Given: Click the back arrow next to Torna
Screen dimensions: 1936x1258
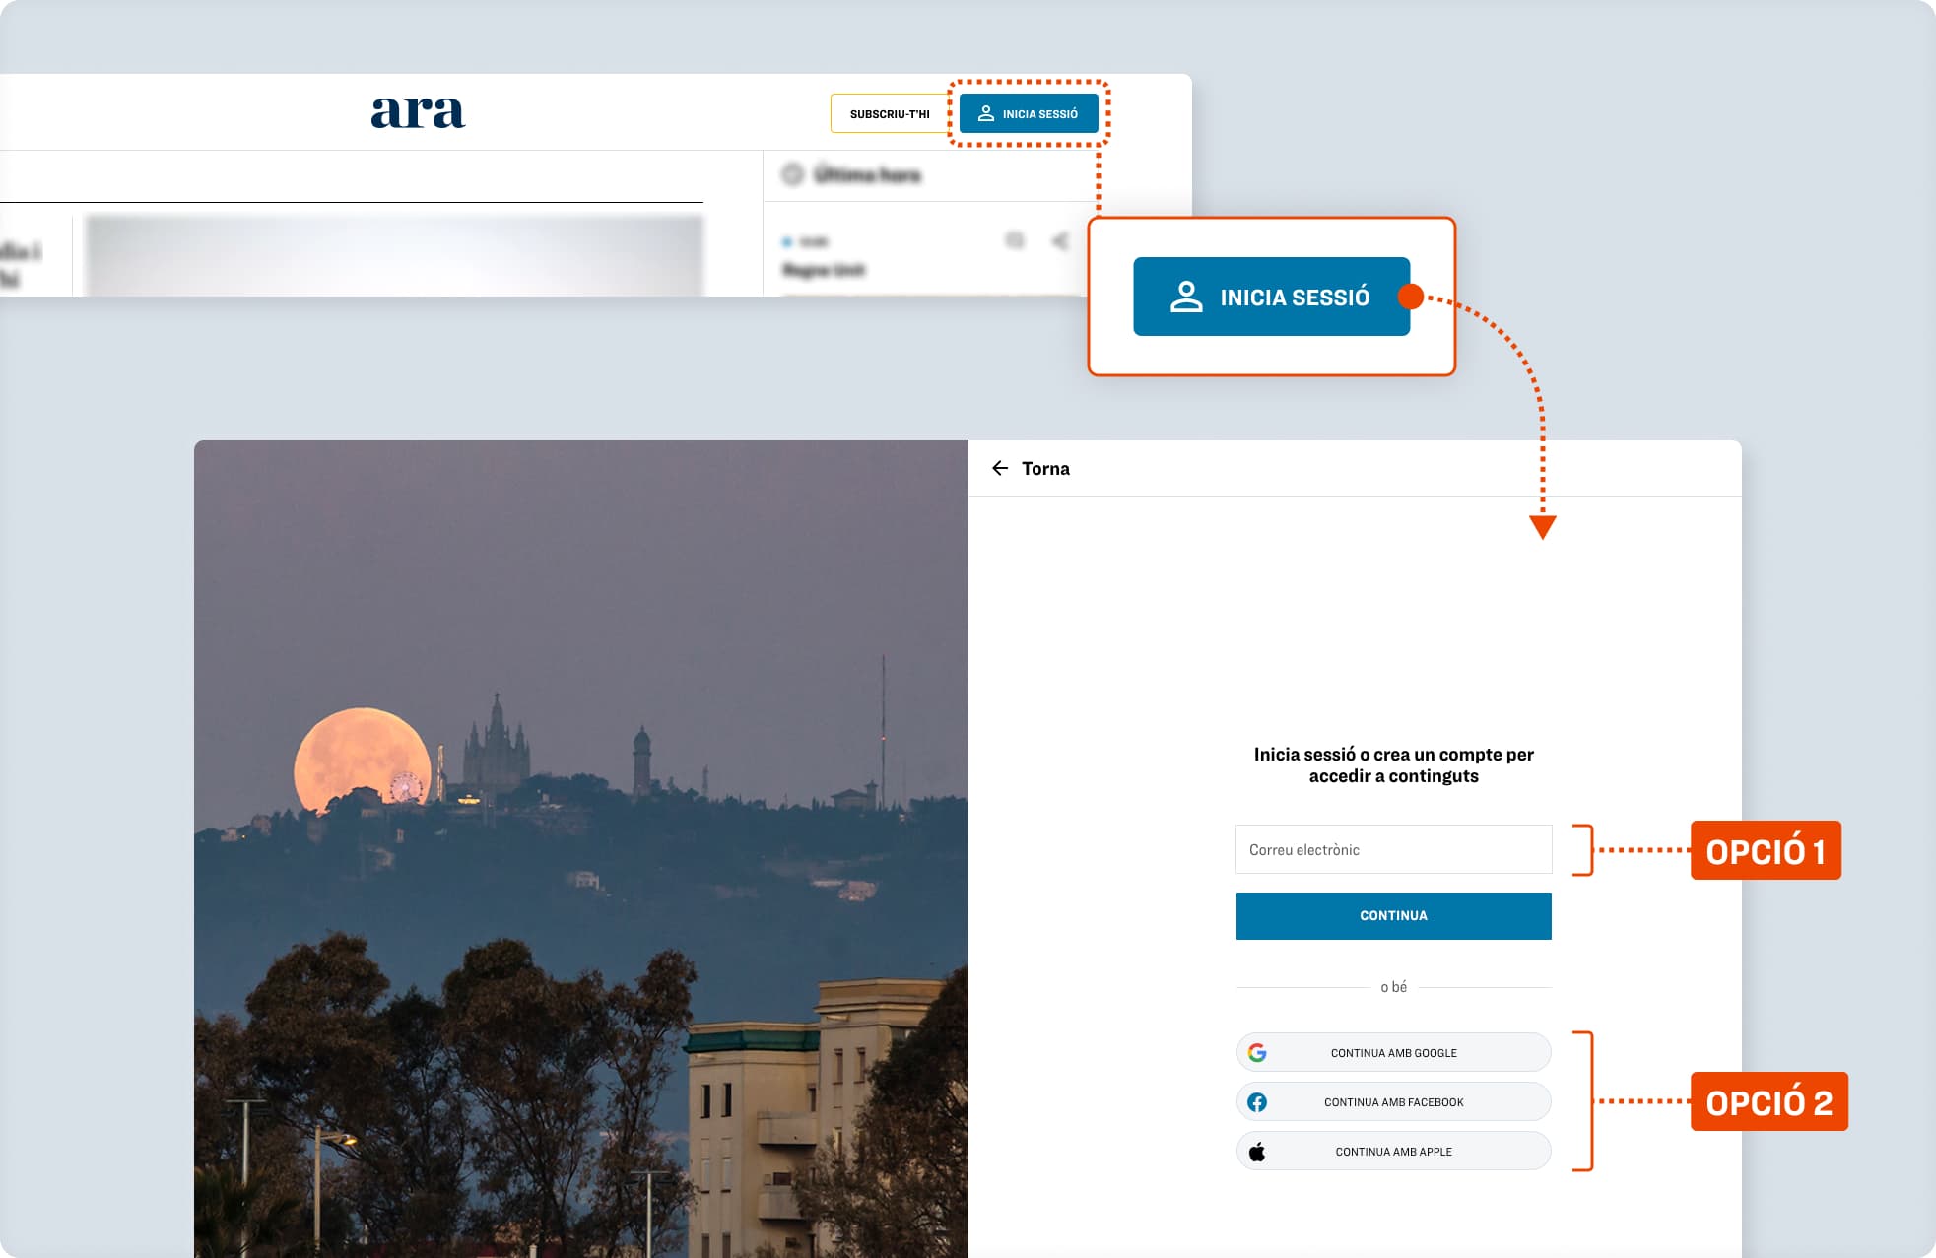Looking at the screenshot, I should [1000, 468].
